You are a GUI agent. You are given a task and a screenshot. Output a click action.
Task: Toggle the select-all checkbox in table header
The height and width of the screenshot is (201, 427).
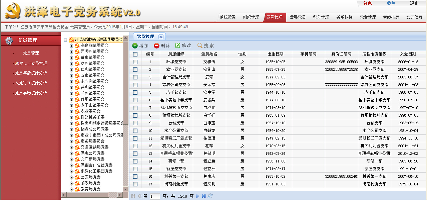pyautogui.click(x=135, y=54)
